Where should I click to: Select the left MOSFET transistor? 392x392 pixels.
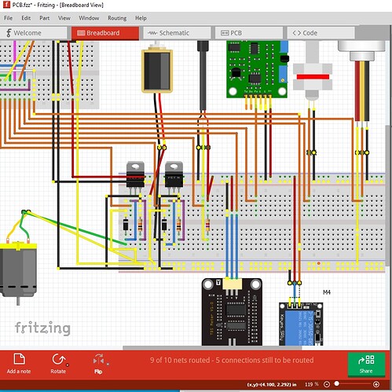point(135,175)
